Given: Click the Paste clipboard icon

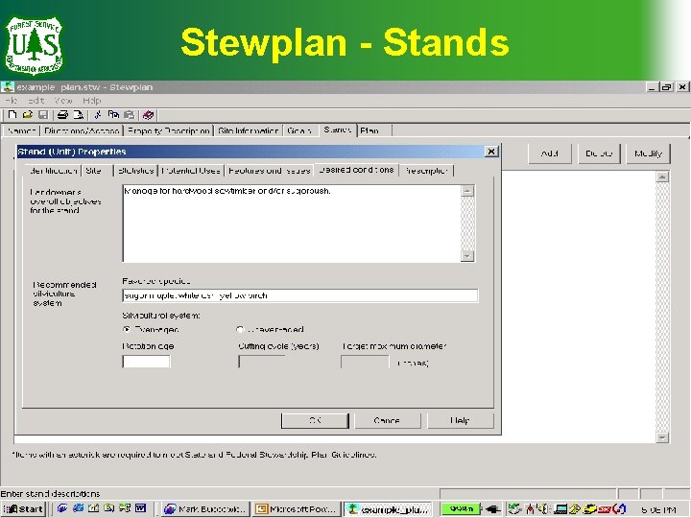Looking at the screenshot, I should point(129,115).
